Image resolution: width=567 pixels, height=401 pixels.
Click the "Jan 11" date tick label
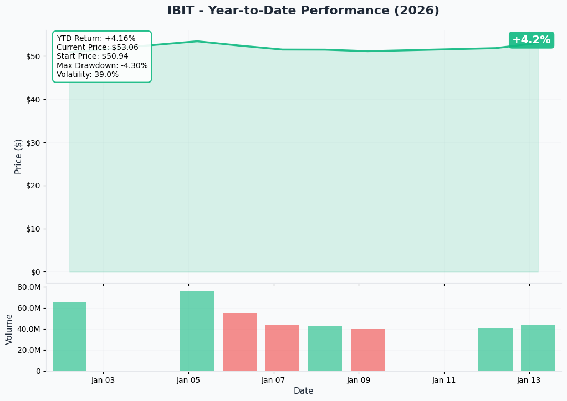pos(444,380)
